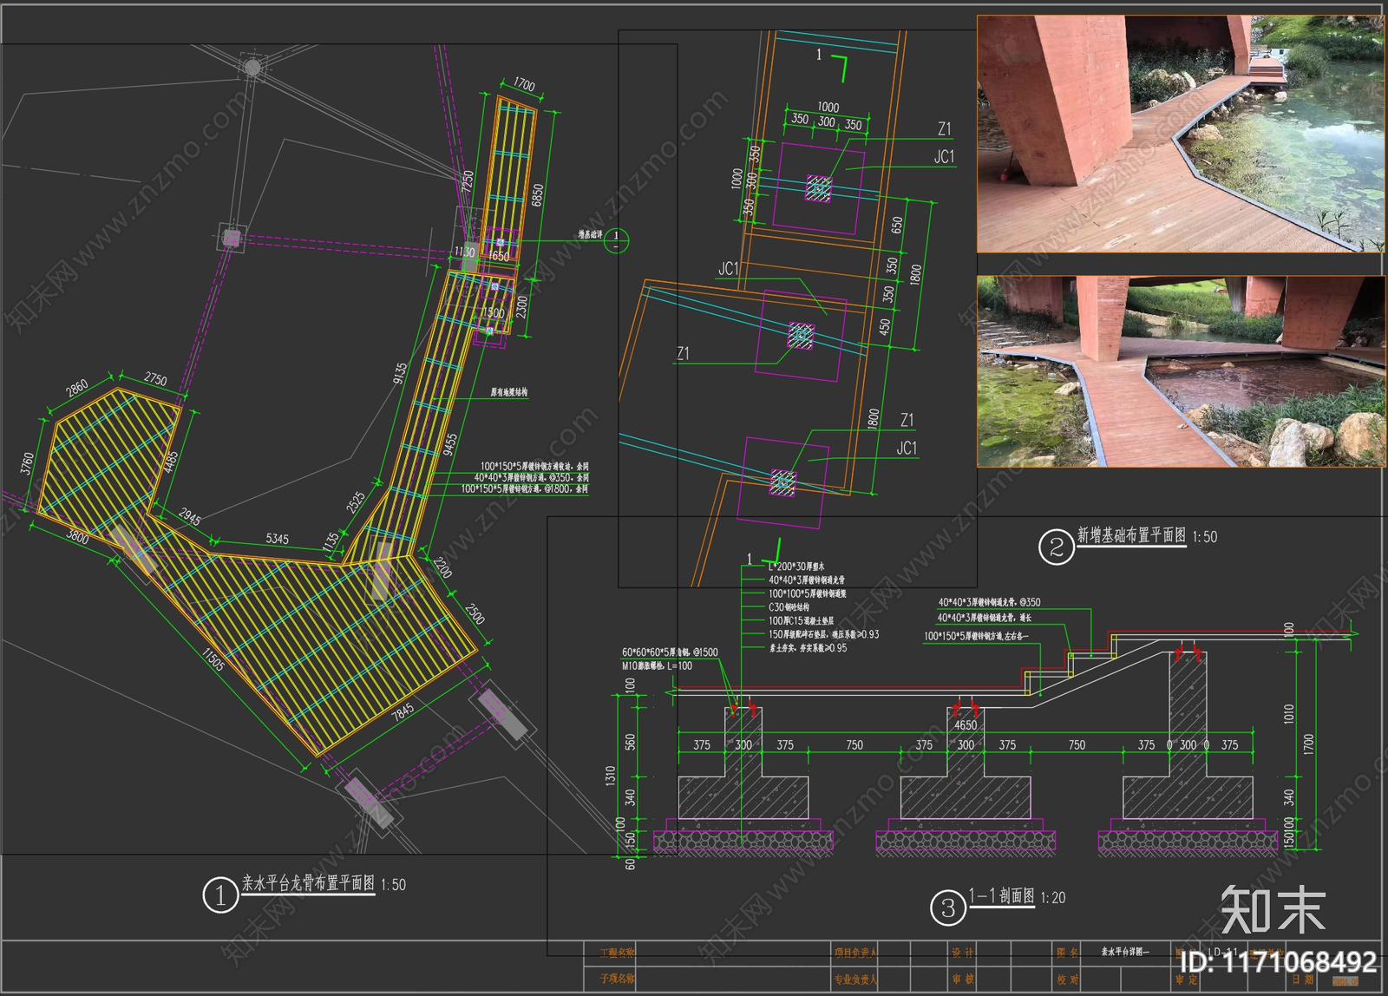Select the 5345 dimension text
The height and width of the screenshot is (996, 1388).
[x=277, y=539]
